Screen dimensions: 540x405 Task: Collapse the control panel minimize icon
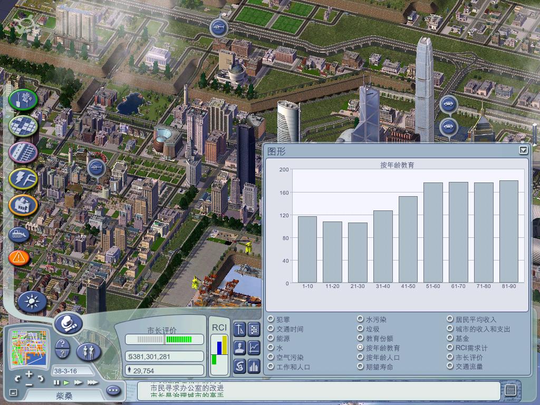point(13,392)
